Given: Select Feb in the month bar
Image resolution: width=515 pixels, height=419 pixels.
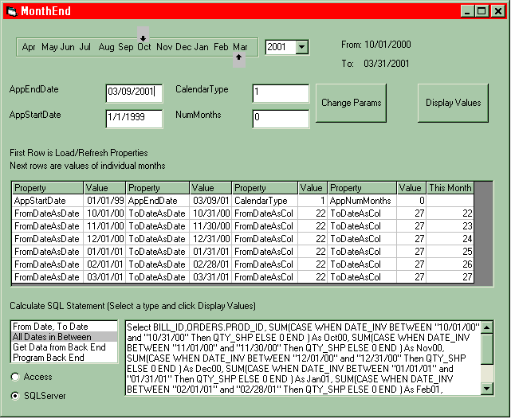Looking at the screenshot, I should pos(221,47).
